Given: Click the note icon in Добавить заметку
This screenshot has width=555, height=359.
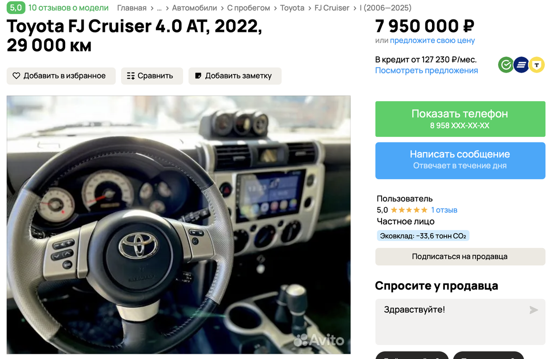Looking at the screenshot, I should click(x=198, y=76).
